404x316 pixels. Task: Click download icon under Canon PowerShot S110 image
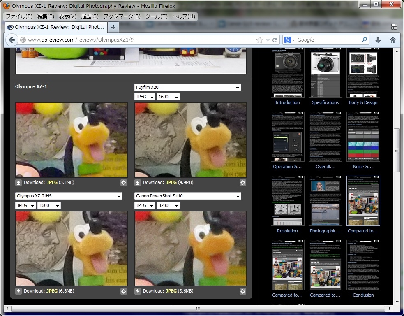pyautogui.click(x=138, y=291)
